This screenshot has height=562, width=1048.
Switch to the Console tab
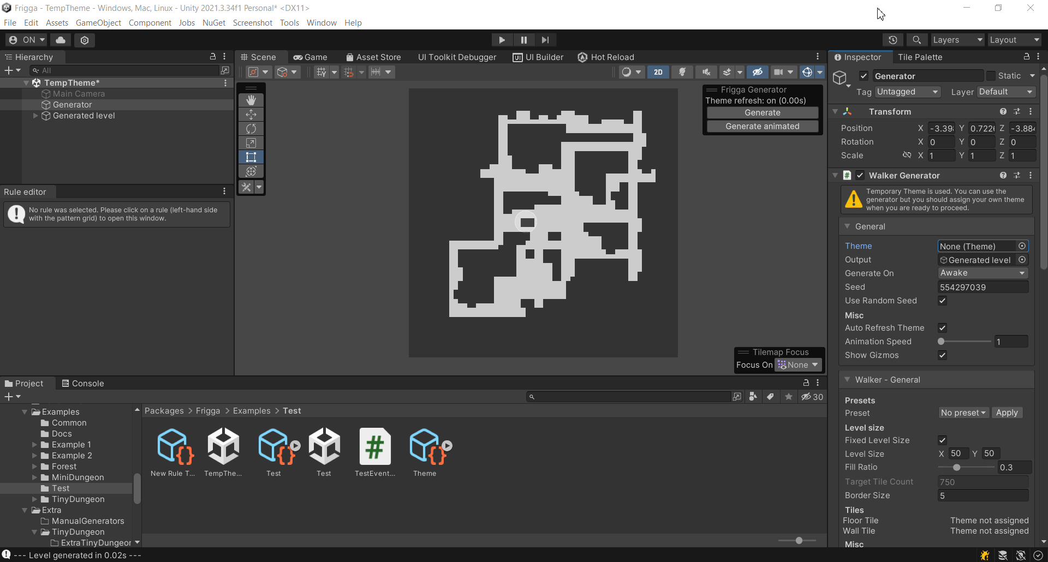coord(82,383)
